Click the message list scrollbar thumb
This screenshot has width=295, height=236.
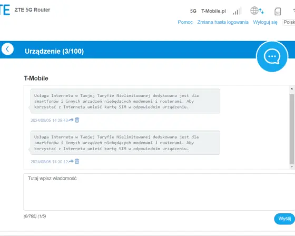pyautogui.click(x=292, y=129)
